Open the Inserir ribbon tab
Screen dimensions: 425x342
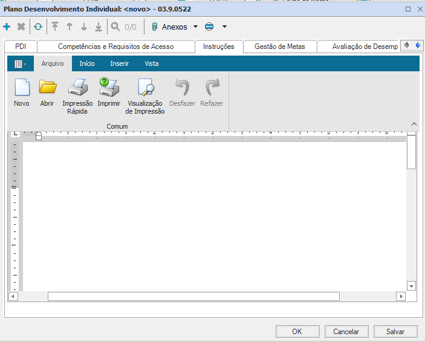(x=119, y=63)
